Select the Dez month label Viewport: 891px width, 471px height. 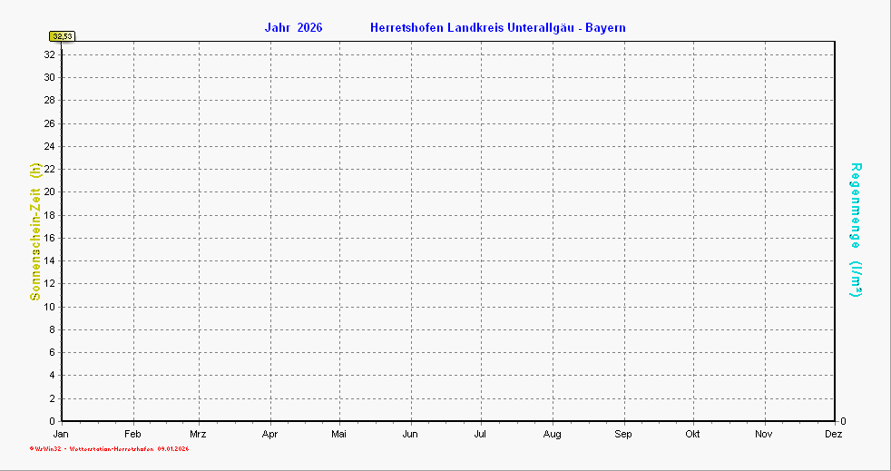pos(833,434)
